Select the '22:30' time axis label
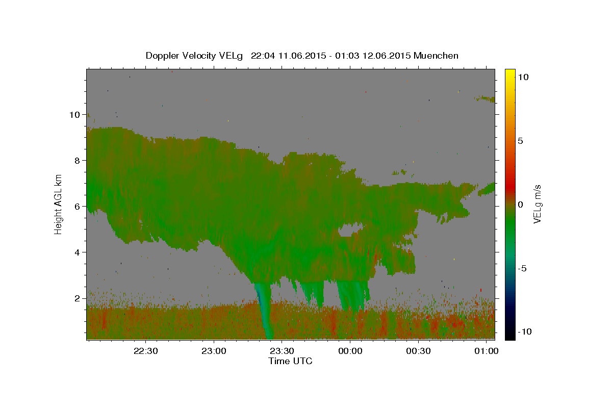This screenshot has height=408, width=612. coord(146,351)
